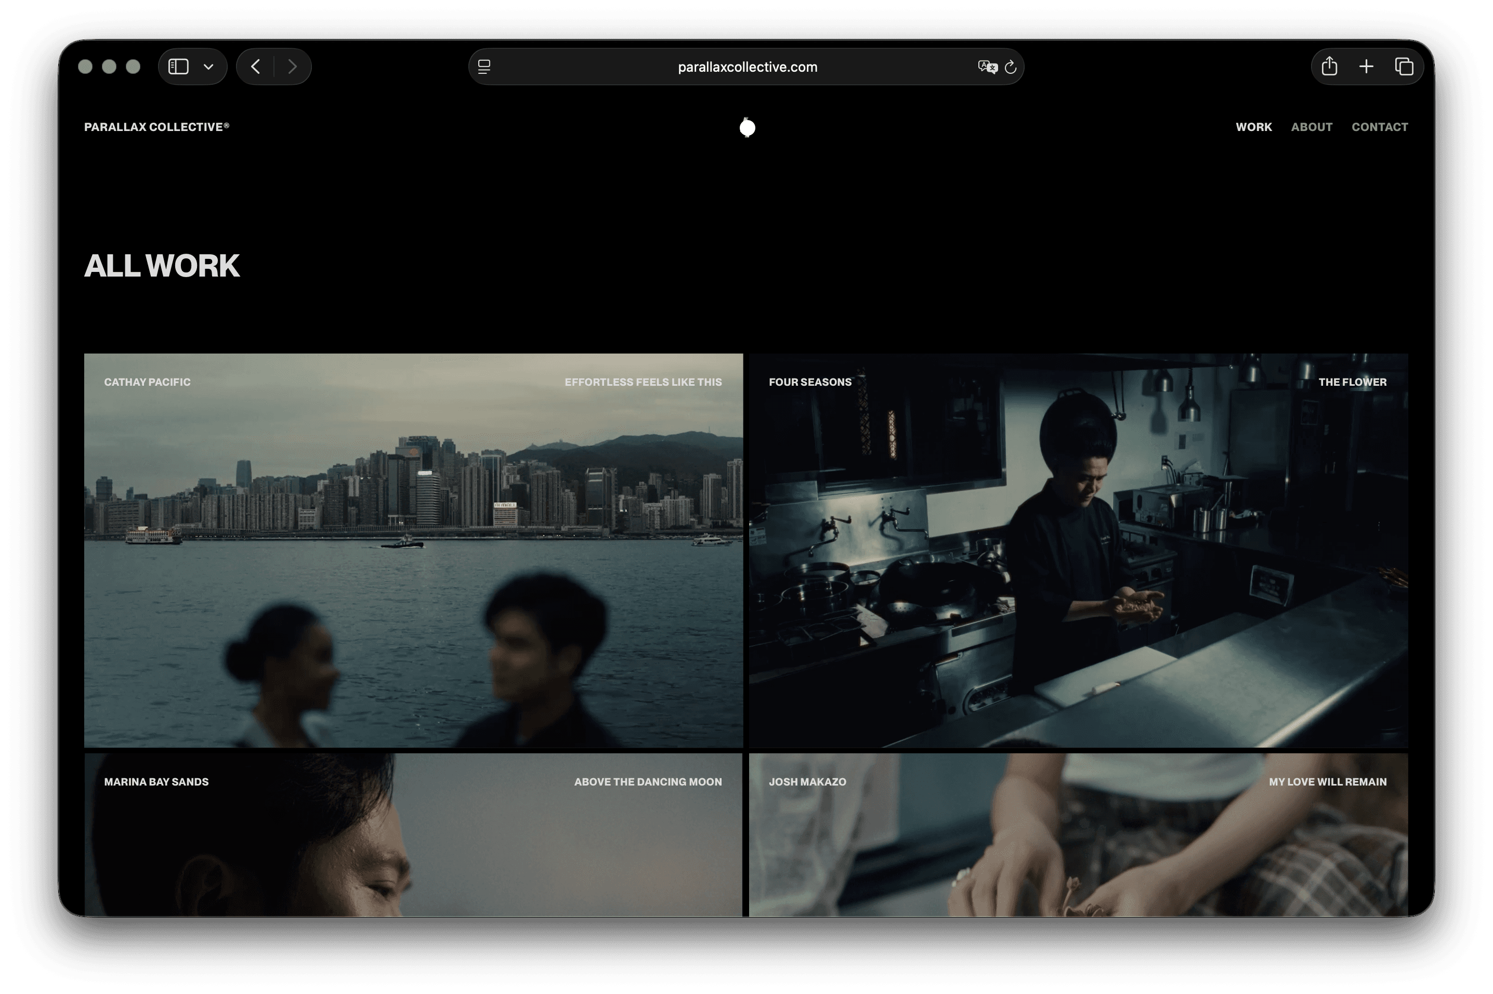This screenshot has width=1493, height=994.
Task: Click the translate page icon
Action: point(987,67)
